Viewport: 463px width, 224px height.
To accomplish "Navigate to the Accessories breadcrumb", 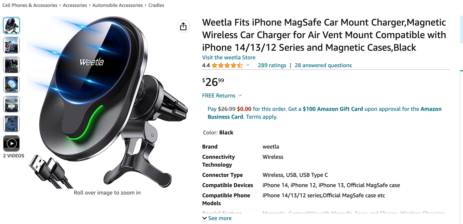I will pos(75,5).
